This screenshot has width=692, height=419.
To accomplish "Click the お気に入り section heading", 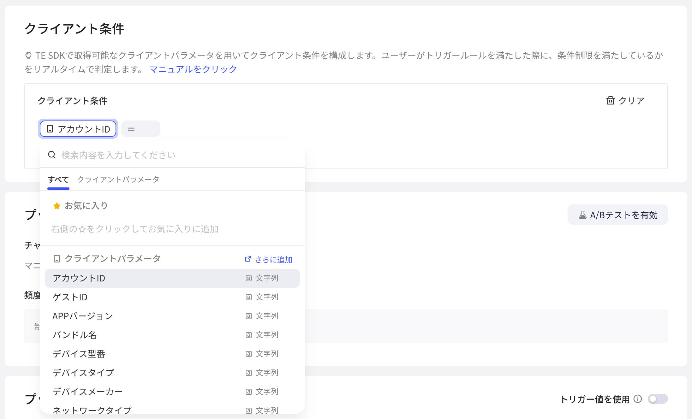I will pyautogui.click(x=86, y=206).
